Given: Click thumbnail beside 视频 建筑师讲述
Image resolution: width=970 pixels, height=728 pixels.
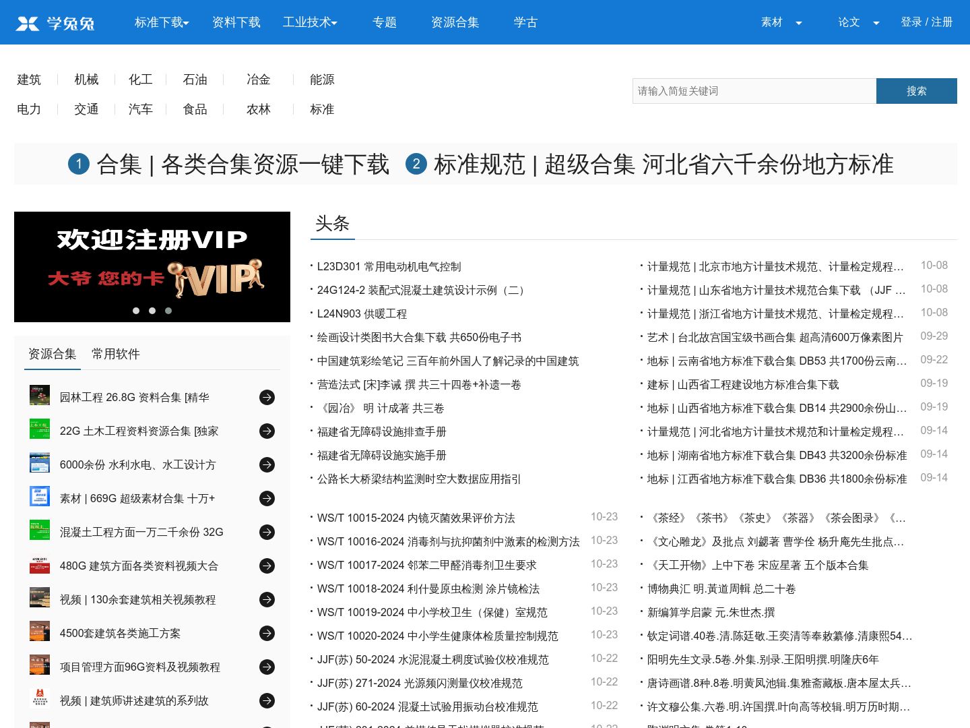Looking at the screenshot, I should coord(40,698).
